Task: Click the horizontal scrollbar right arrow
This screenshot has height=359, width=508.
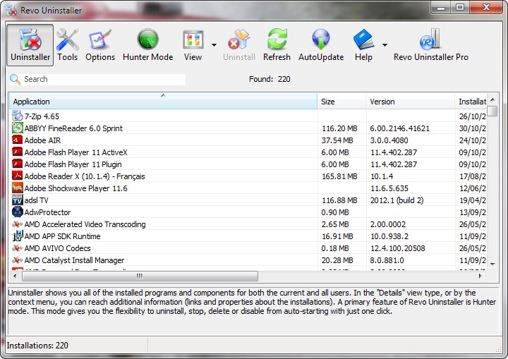Action: [480, 276]
